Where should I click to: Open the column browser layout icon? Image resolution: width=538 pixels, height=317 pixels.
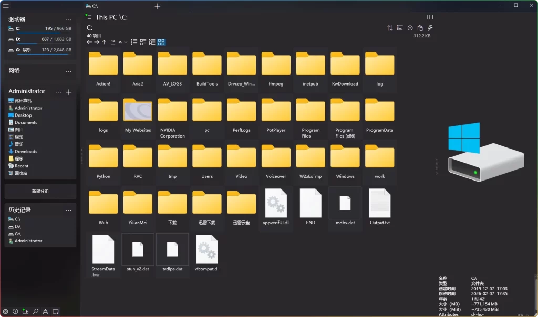pyautogui.click(x=152, y=42)
